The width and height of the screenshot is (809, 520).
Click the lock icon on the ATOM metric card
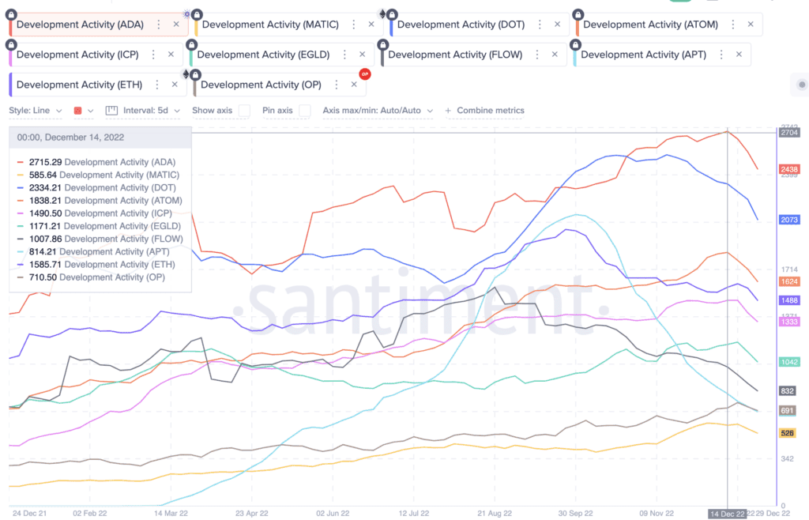[x=578, y=13]
